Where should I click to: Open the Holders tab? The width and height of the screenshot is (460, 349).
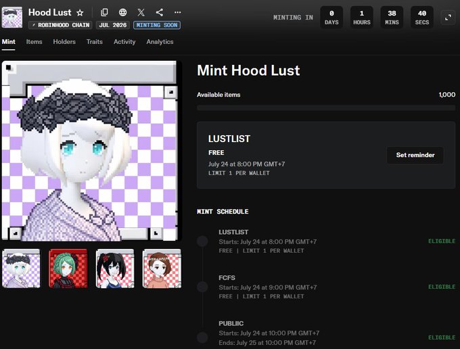tap(64, 42)
